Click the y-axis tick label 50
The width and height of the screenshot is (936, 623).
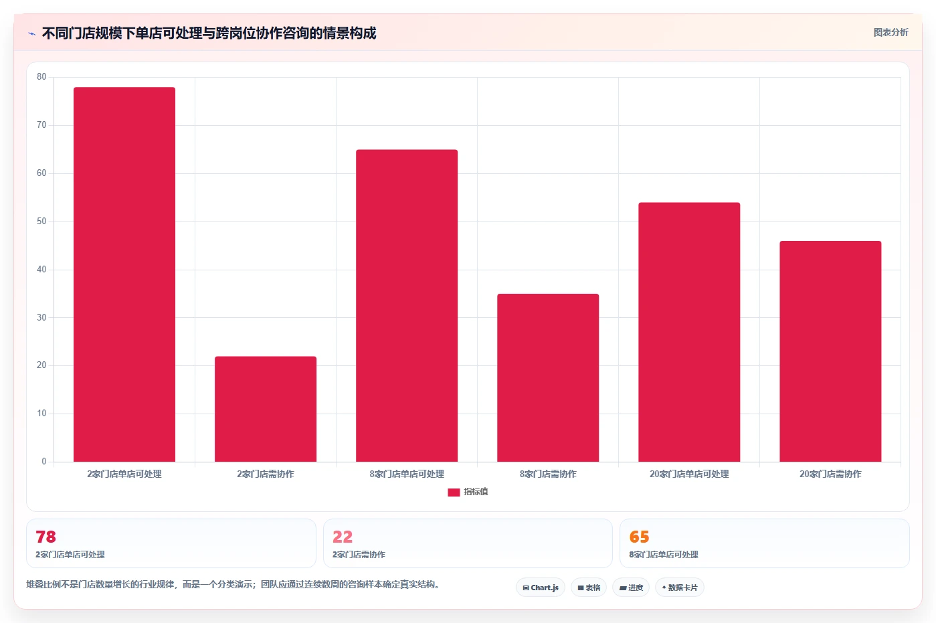(x=41, y=221)
